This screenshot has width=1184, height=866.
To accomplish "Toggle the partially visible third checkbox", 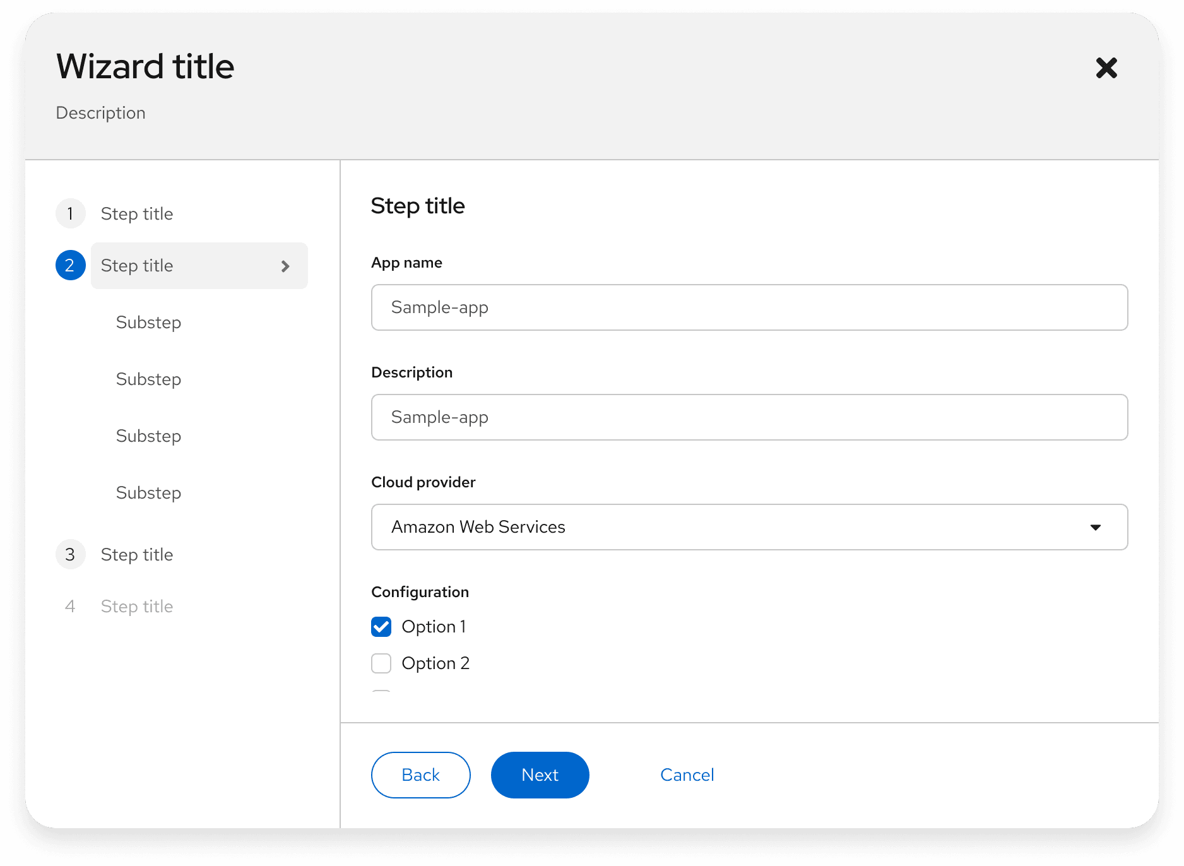I will [381, 692].
